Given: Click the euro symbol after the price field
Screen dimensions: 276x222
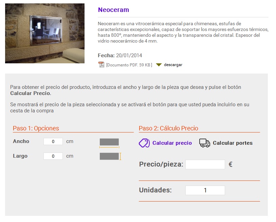Looking at the screenshot, I should [x=231, y=164].
